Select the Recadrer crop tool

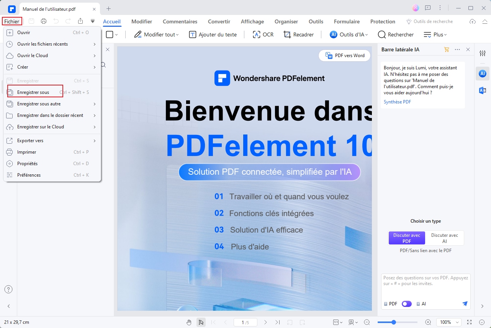299,34
